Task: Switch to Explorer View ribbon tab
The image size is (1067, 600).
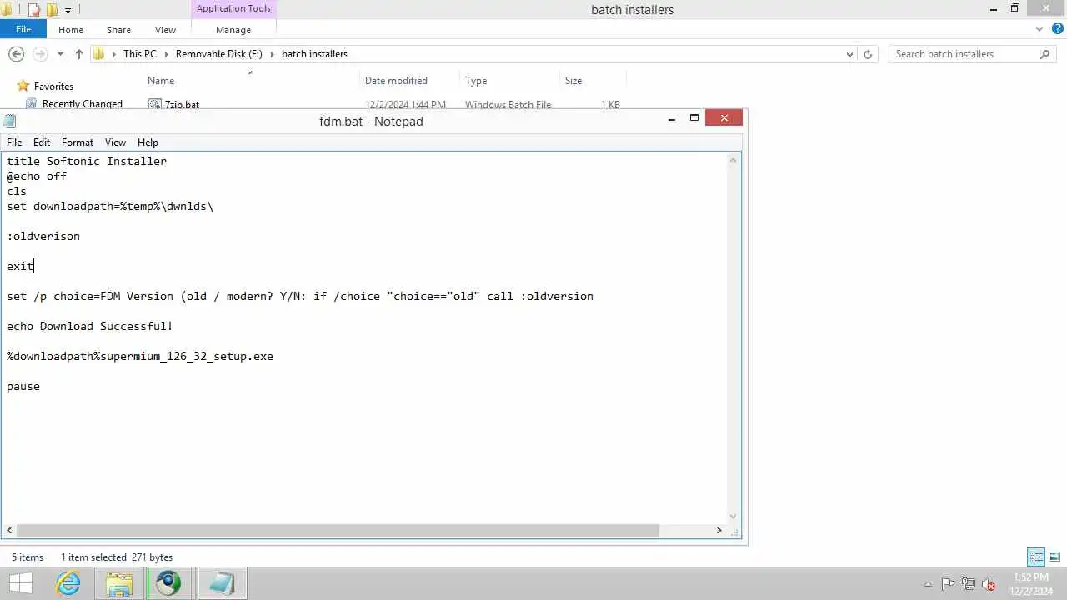Action: [x=165, y=30]
